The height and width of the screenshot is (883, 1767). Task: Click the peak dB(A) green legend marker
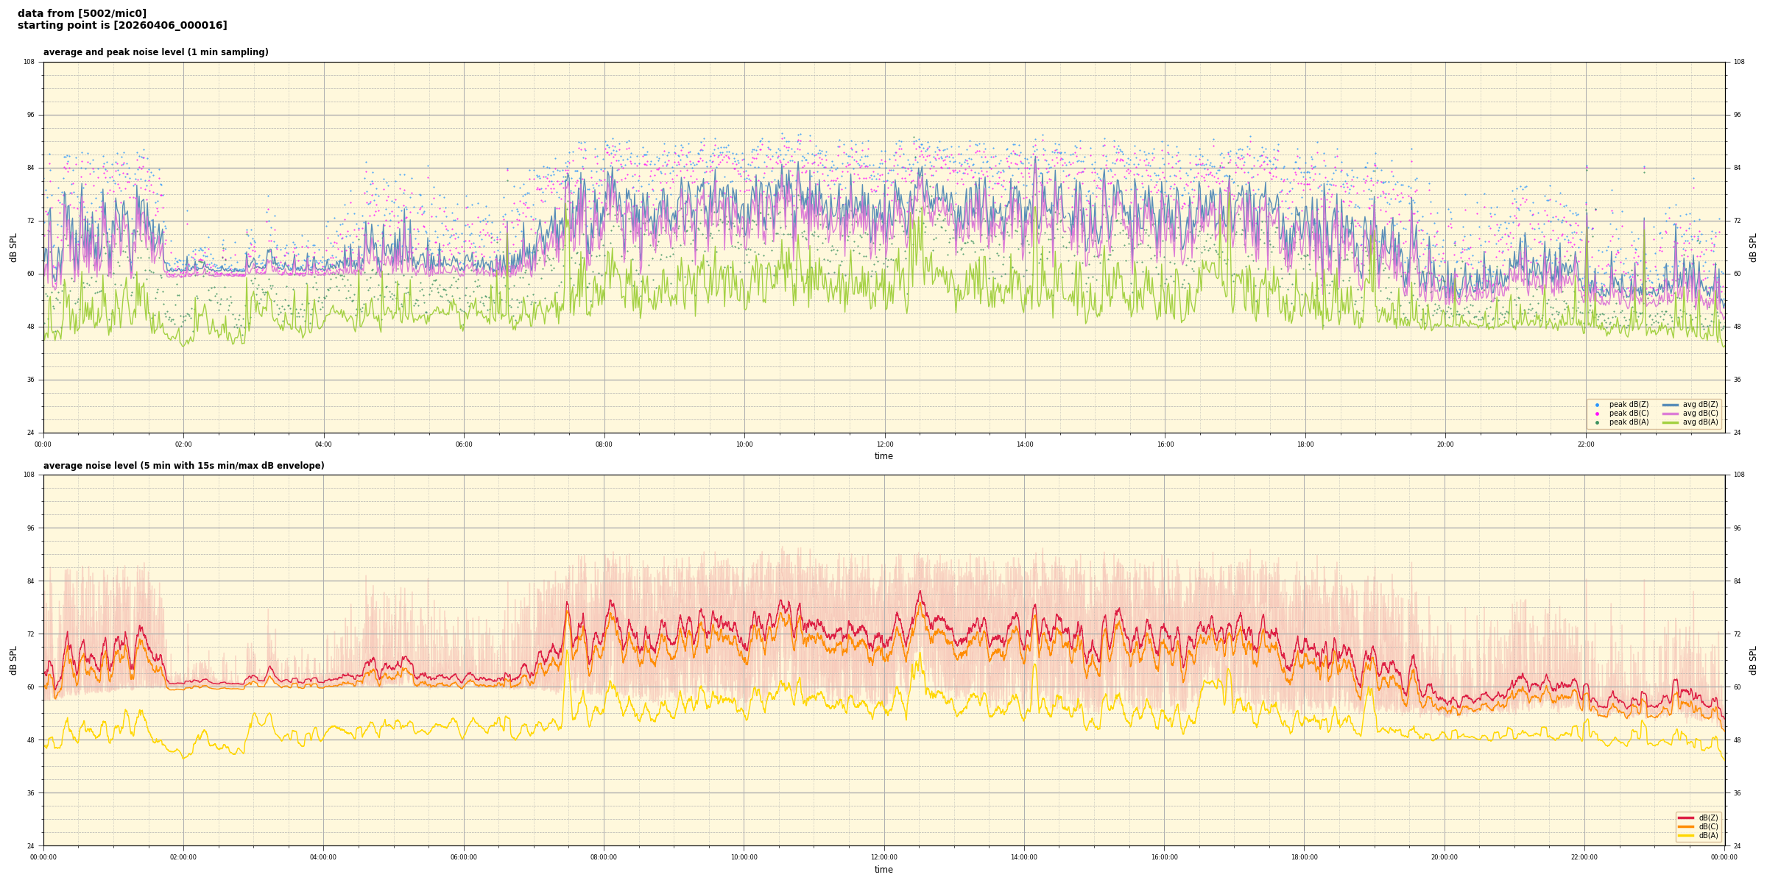click(x=1597, y=422)
